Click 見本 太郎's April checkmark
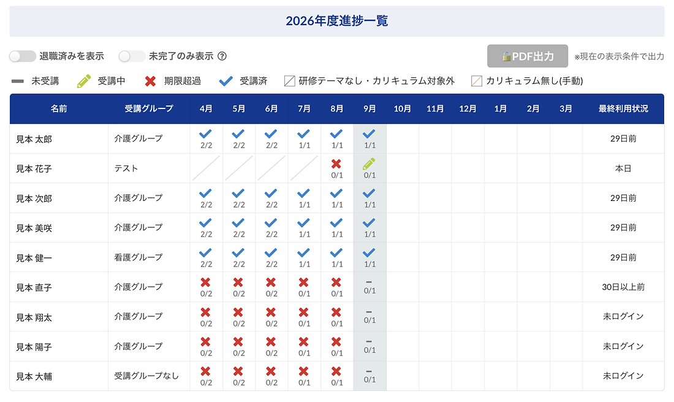674x402 pixels. tap(205, 134)
